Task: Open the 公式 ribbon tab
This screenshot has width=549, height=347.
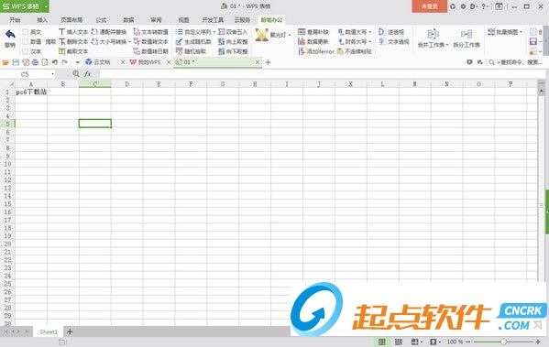Action: (x=101, y=20)
